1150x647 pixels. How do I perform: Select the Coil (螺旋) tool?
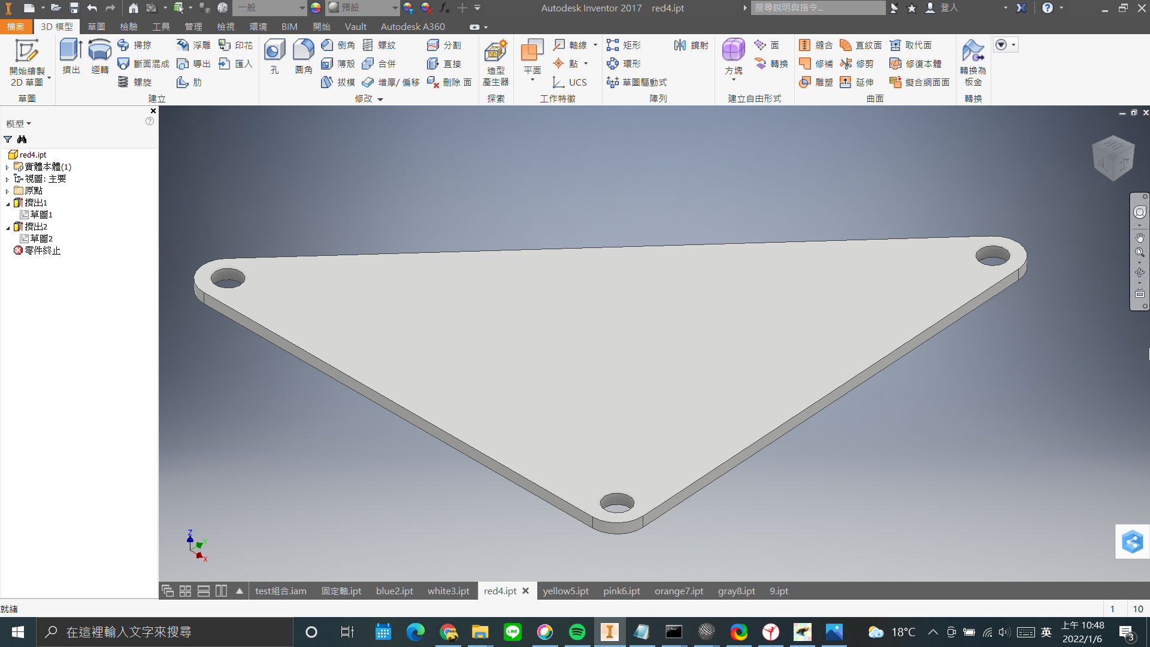(x=135, y=82)
